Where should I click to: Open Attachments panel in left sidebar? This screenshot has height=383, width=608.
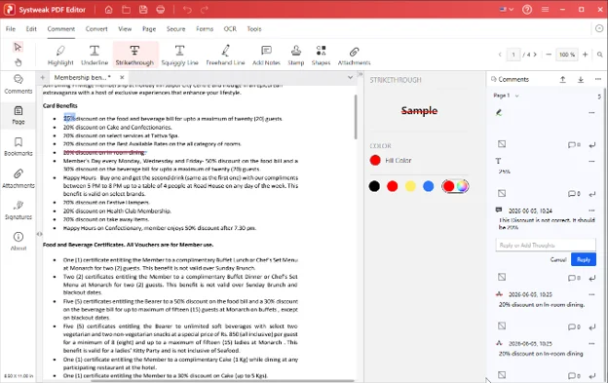point(19,178)
